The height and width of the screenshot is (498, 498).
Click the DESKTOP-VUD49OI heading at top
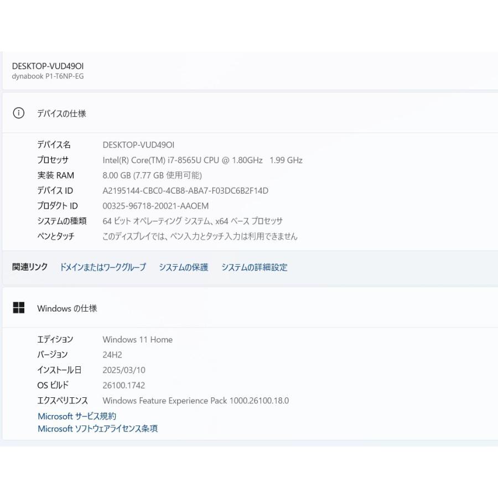click(x=48, y=66)
